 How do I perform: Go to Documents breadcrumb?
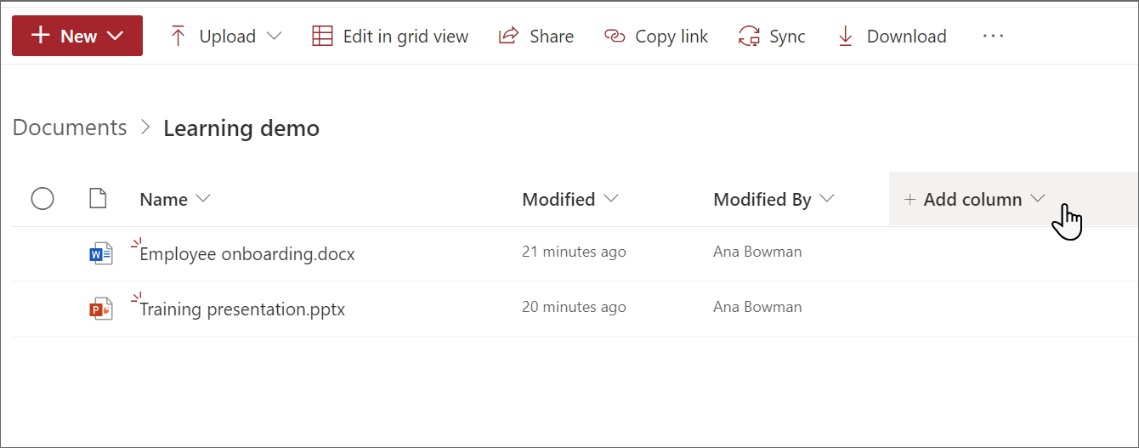pos(70,128)
